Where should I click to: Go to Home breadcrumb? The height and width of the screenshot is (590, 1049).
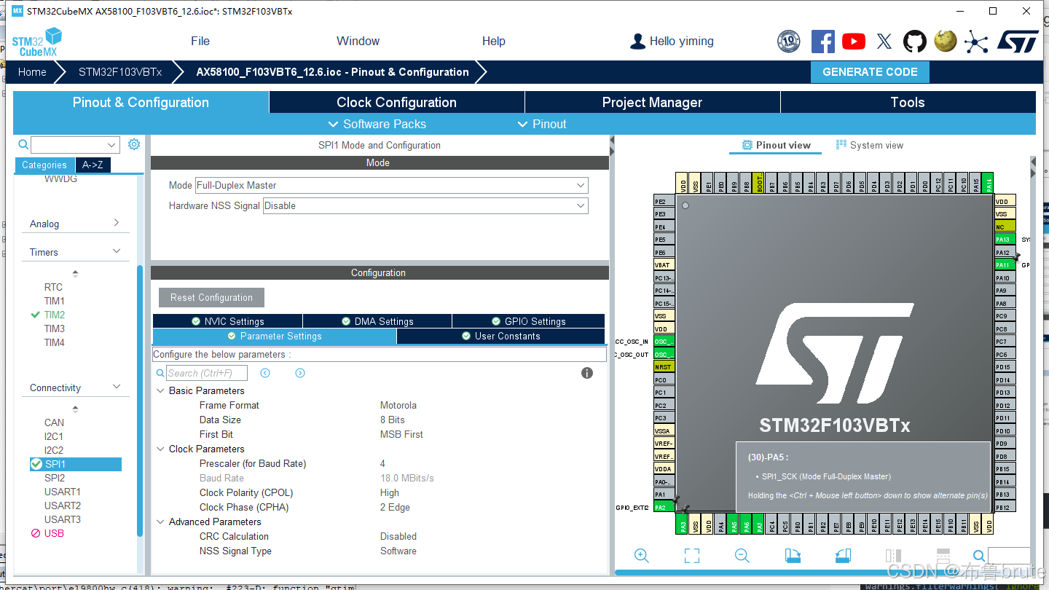32,72
